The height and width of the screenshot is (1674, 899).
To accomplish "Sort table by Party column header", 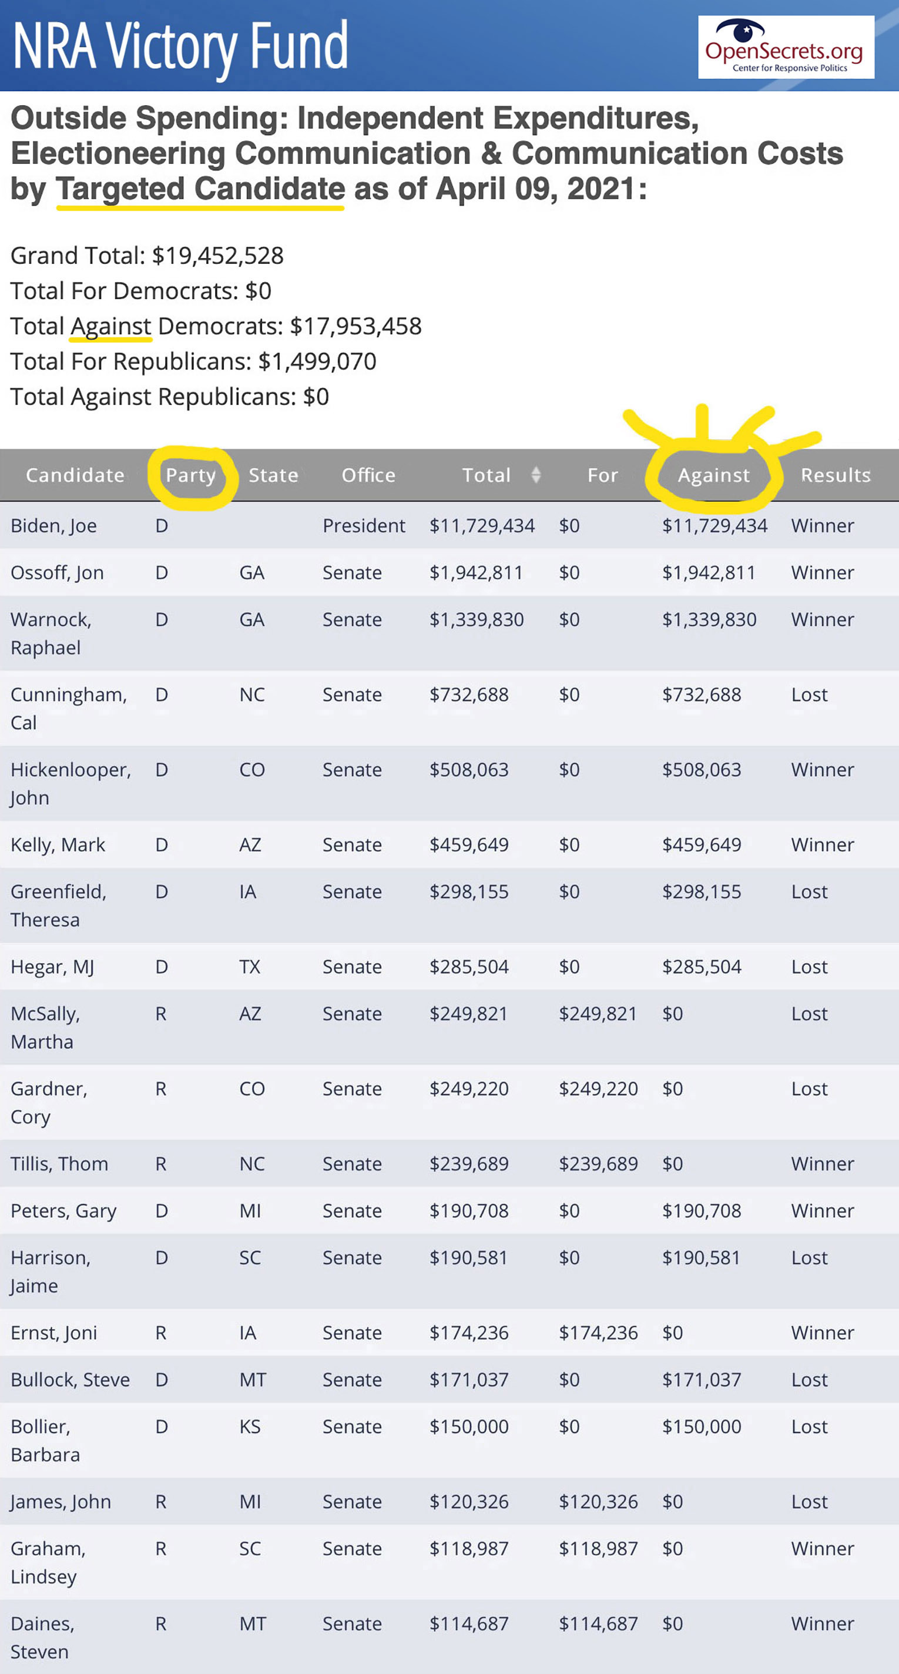I will (190, 475).
